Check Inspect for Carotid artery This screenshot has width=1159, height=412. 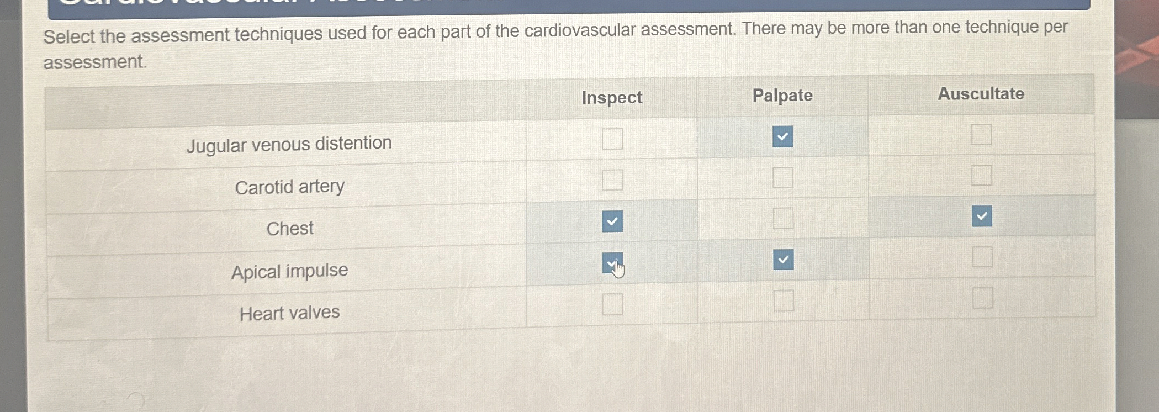[613, 179]
